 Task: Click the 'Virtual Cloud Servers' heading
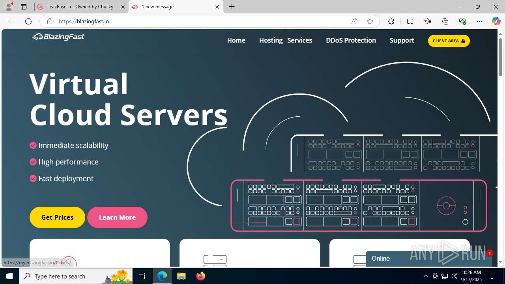129,99
